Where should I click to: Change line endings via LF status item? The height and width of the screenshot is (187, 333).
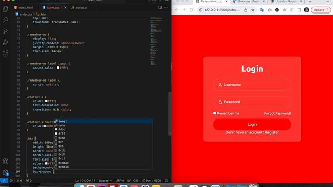129,181
